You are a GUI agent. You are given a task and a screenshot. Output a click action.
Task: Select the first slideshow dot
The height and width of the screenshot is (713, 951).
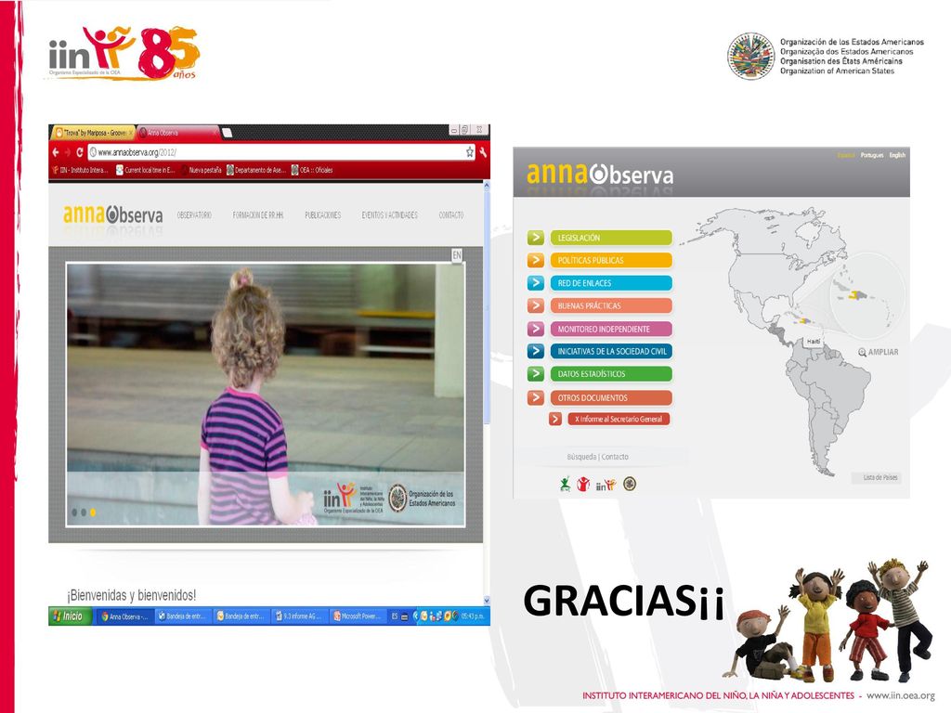coord(74,512)
